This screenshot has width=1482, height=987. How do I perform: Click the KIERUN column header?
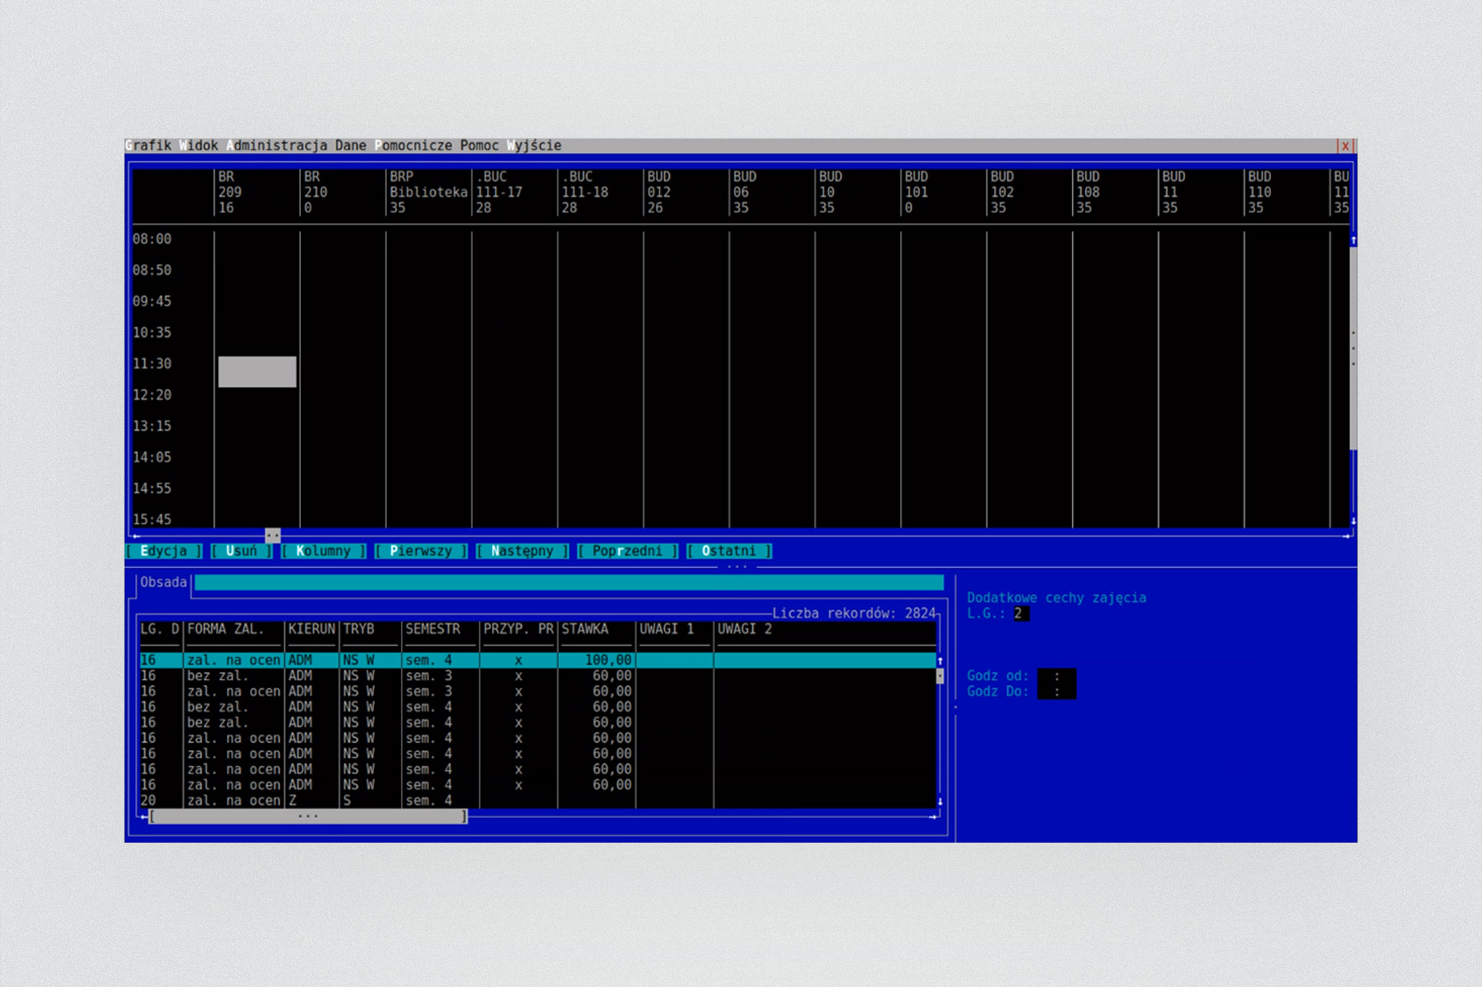pos(311,629)
